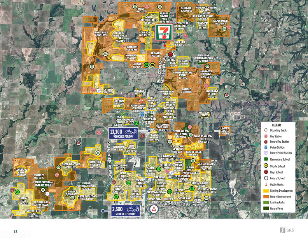Click the yellow MS marker beside Ariana

[152, 65]
